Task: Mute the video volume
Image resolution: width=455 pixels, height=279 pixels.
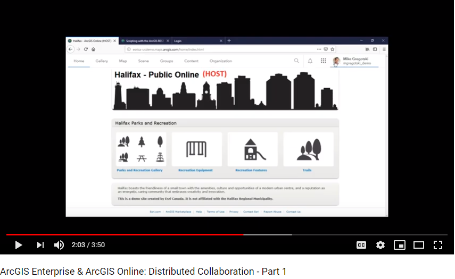Action: pos(59,245)
